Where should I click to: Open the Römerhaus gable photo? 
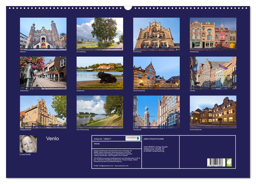click(x=156, y=34)
